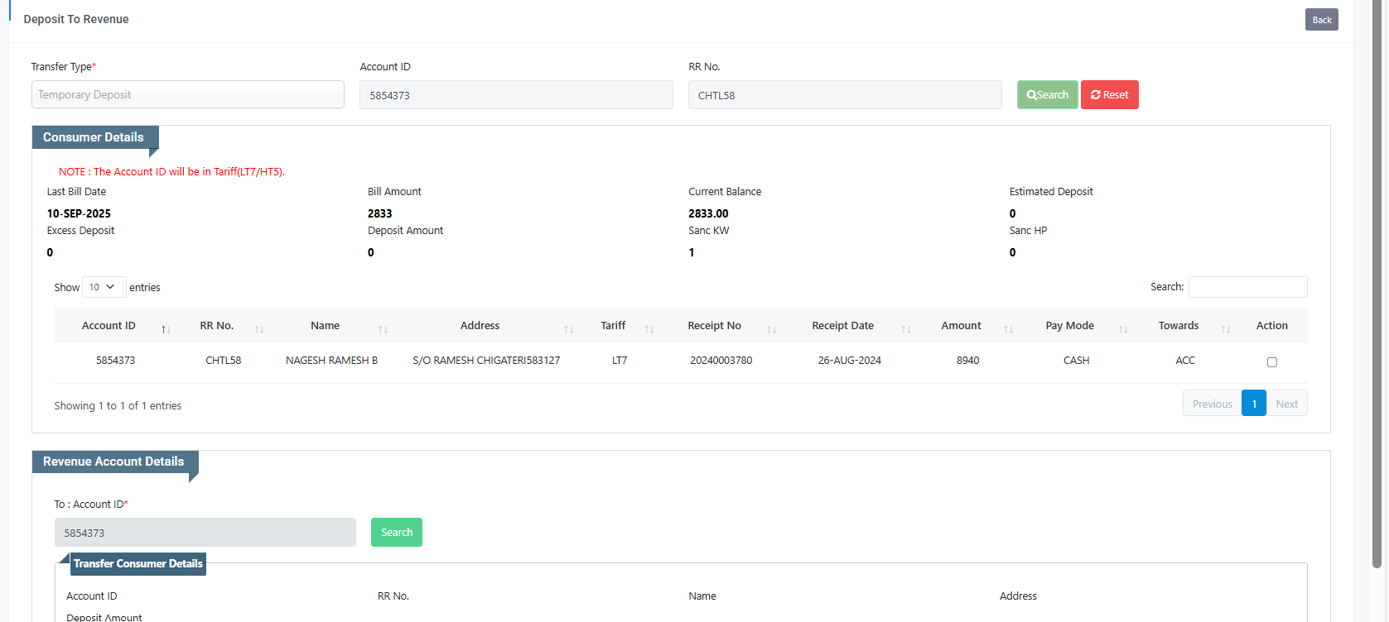Click Search beside To Account ID

pos(396,533)
